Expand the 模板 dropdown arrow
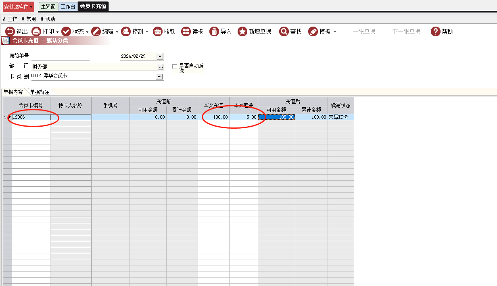Image resolution: width=497 pixels, height=286 pixels. 335,32
